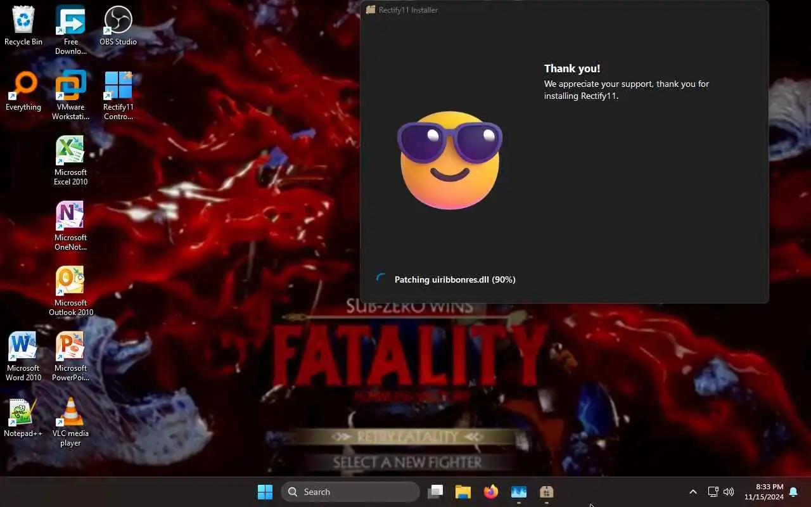Screen dimensions: 811x507
Task: Click the spinning progress indicator
Action: 381,279
